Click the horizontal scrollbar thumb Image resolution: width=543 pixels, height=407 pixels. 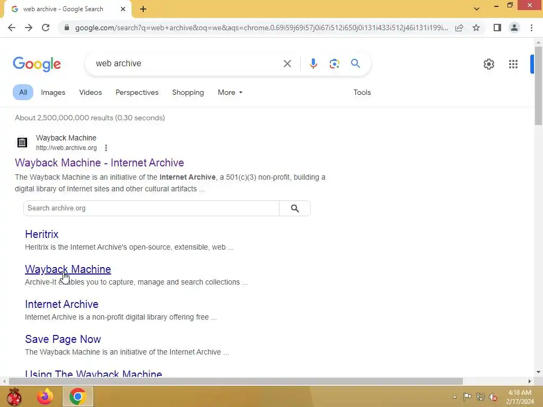click(x=236, y=382)
